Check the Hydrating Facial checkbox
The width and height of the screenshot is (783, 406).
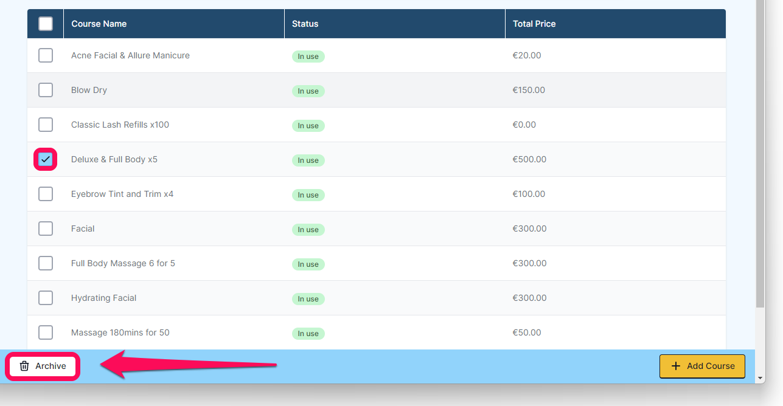tap(46, 298)
